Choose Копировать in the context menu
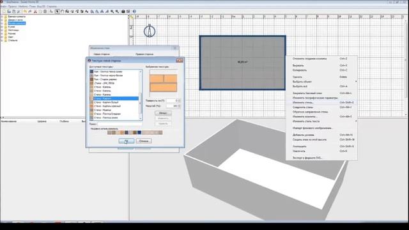This screenshot has height=230, width=409. coord(322,70)
